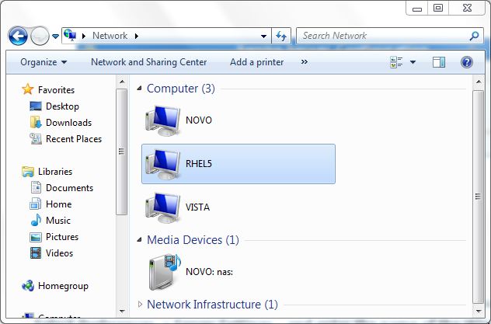
Task: Go back with the blue Back arrow
Action: (18, 36)
